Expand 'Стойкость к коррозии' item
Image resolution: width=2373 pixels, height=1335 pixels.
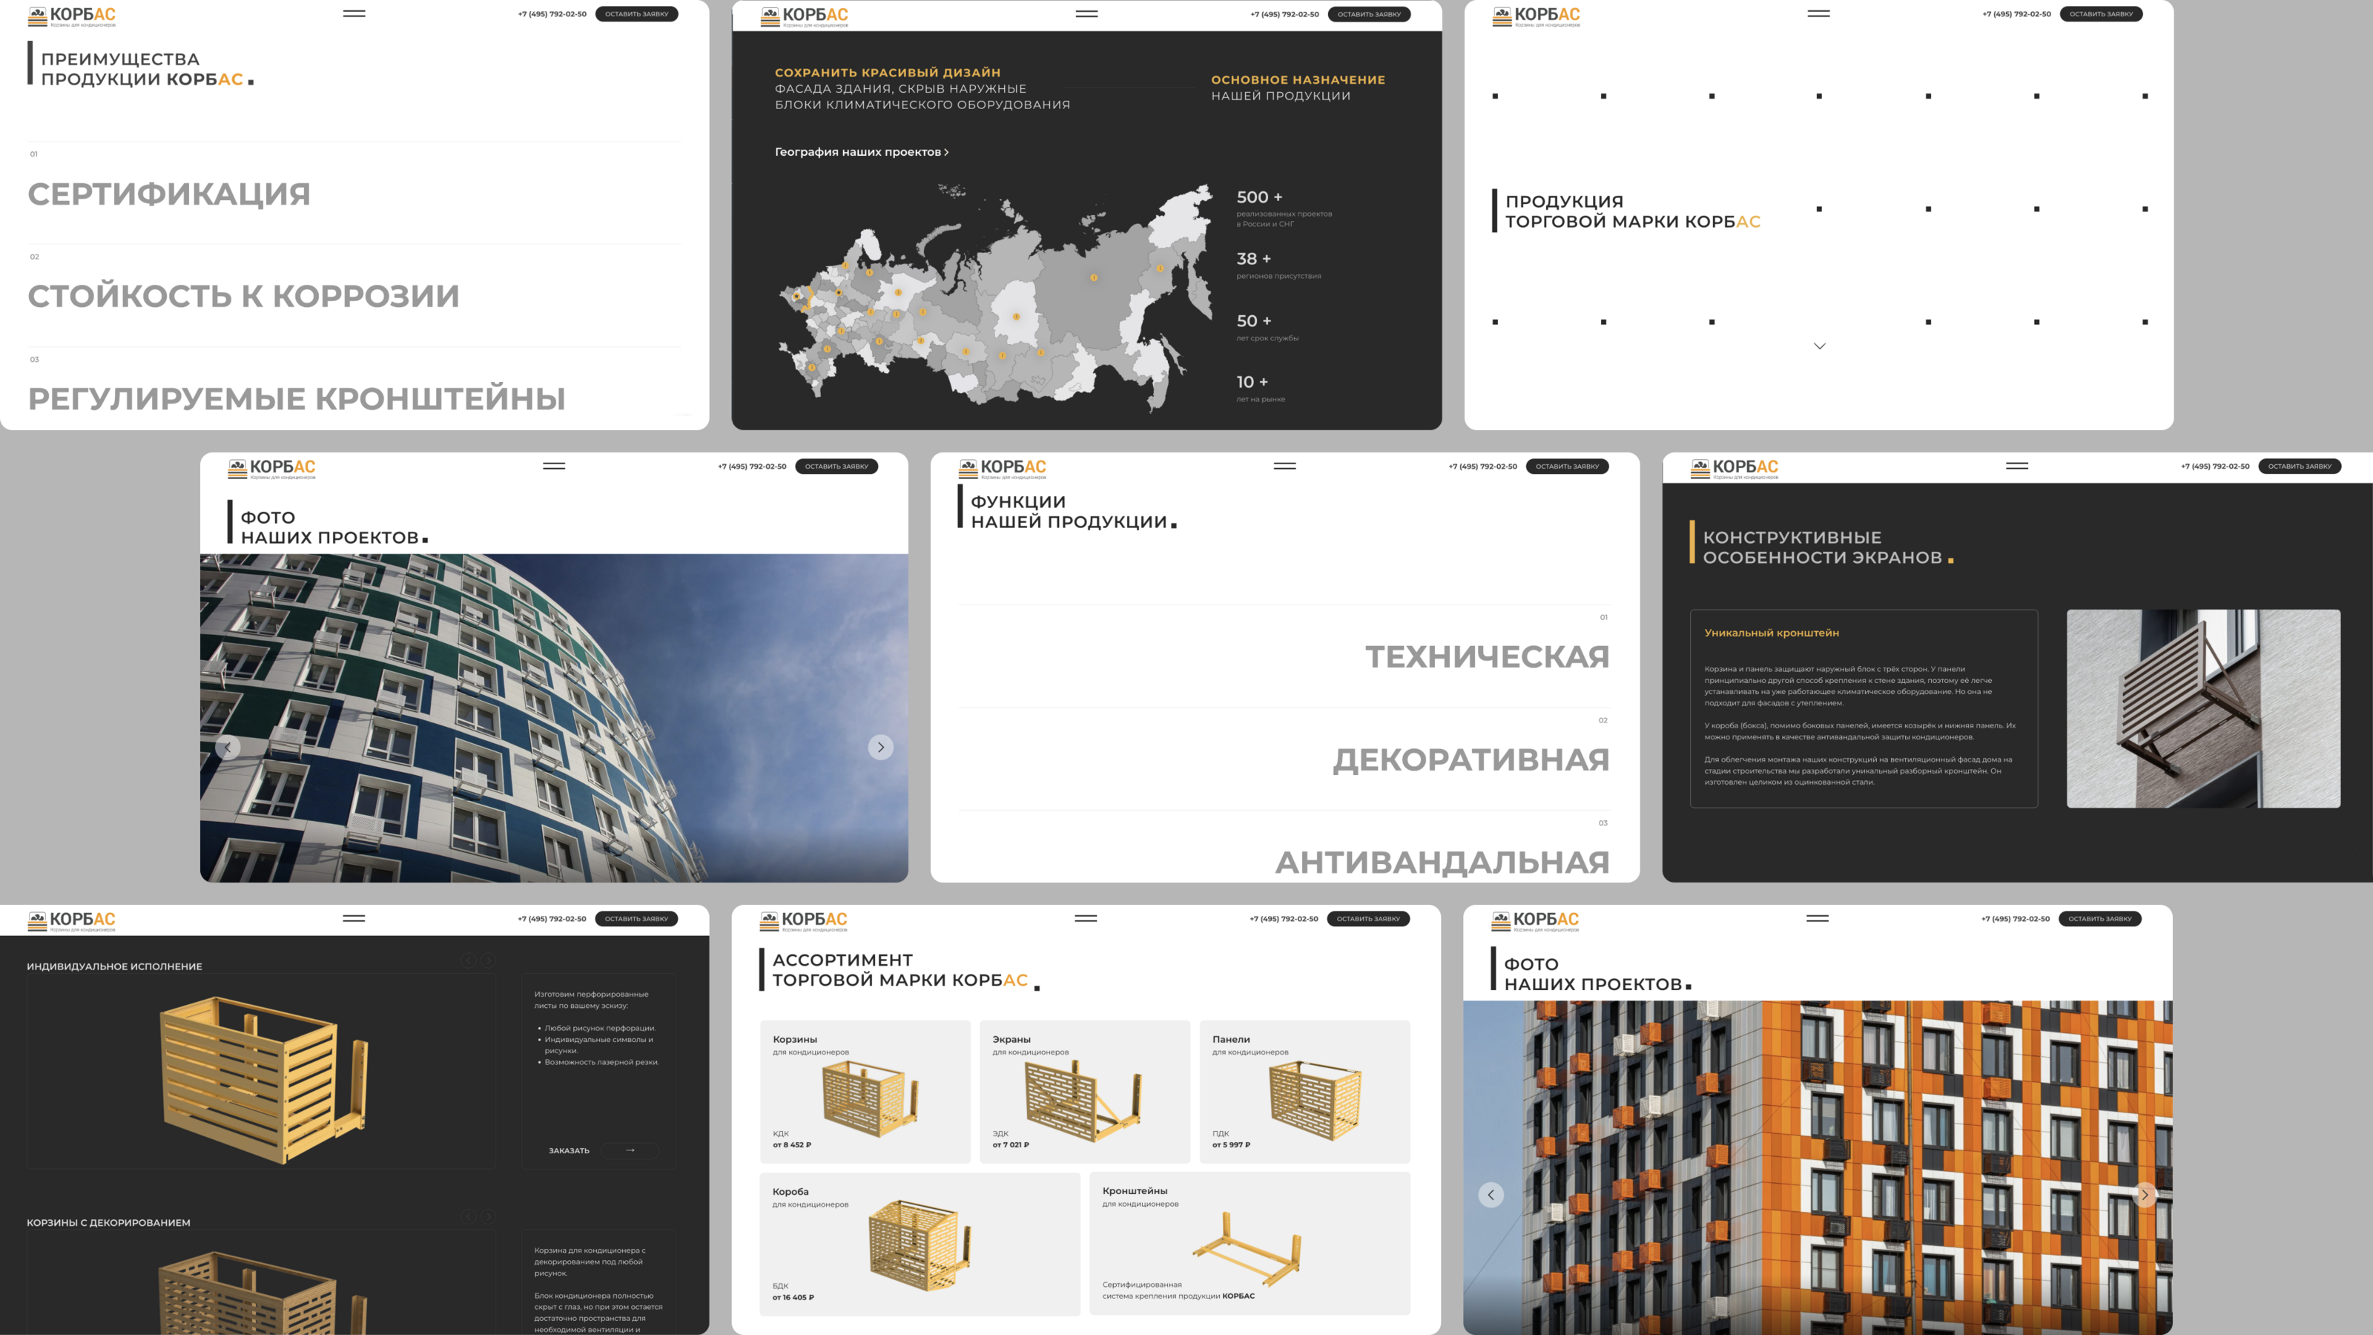pyautogui.click(x=243, y=297)
